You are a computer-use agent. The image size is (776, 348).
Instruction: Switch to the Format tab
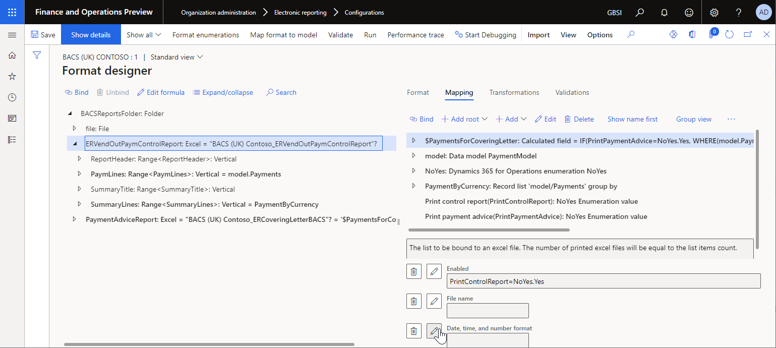(x=417, y=92)
